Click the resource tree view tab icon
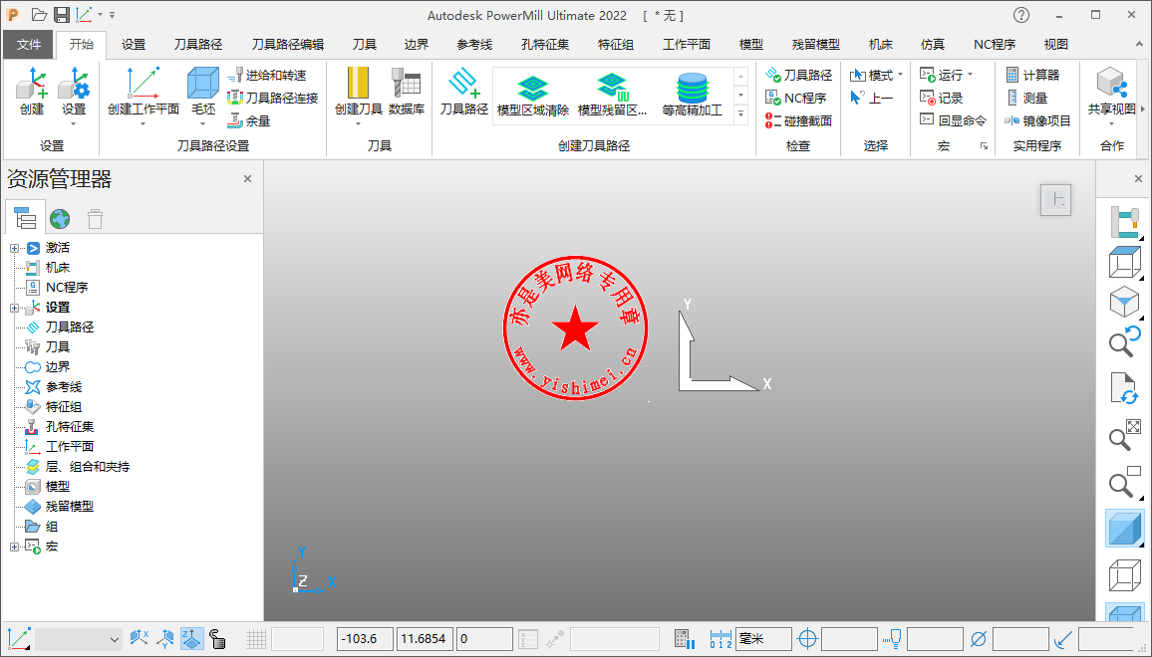Screen dimensions: 1152x657 (x=25, y=218)
